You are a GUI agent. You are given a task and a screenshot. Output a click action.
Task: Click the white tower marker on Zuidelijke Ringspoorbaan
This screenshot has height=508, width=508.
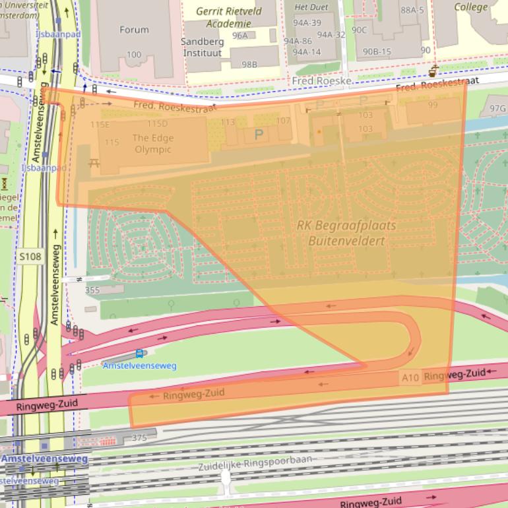click(x=226, y=478)
